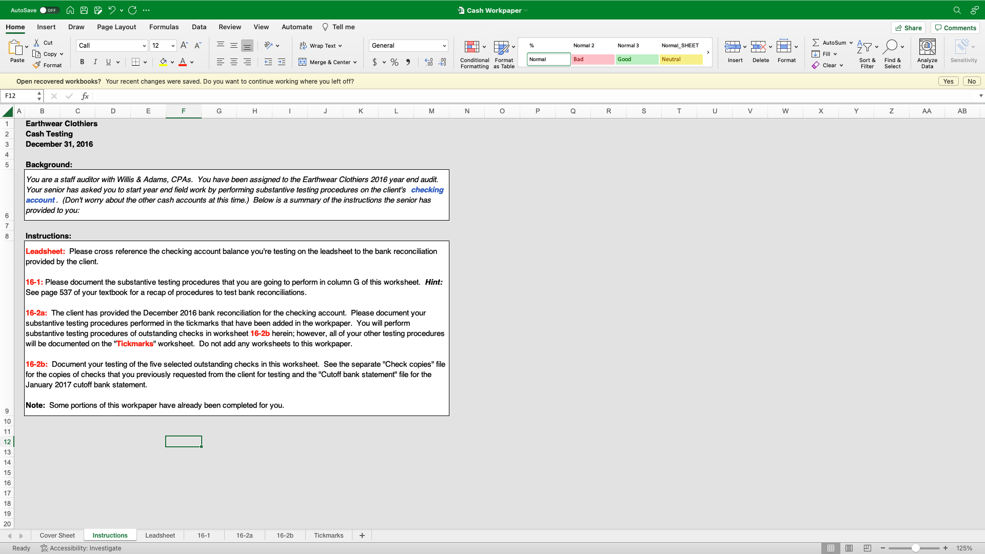Open the Formulas ribbon tab
Viewport: 985px width, 554px height.
click(x=164, y=27)
